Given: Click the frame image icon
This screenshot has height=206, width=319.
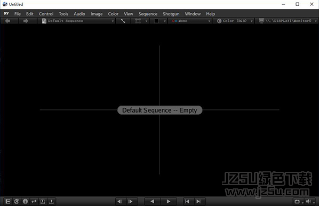Looking at the screenshot, I should [138, 21].
